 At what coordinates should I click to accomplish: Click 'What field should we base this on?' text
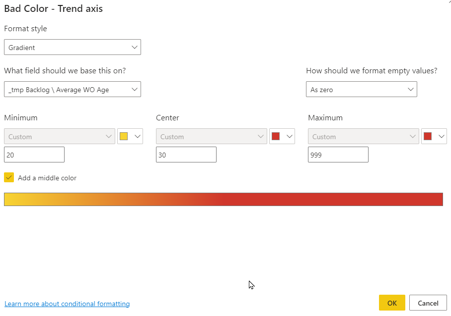click(x=65, y=70)
